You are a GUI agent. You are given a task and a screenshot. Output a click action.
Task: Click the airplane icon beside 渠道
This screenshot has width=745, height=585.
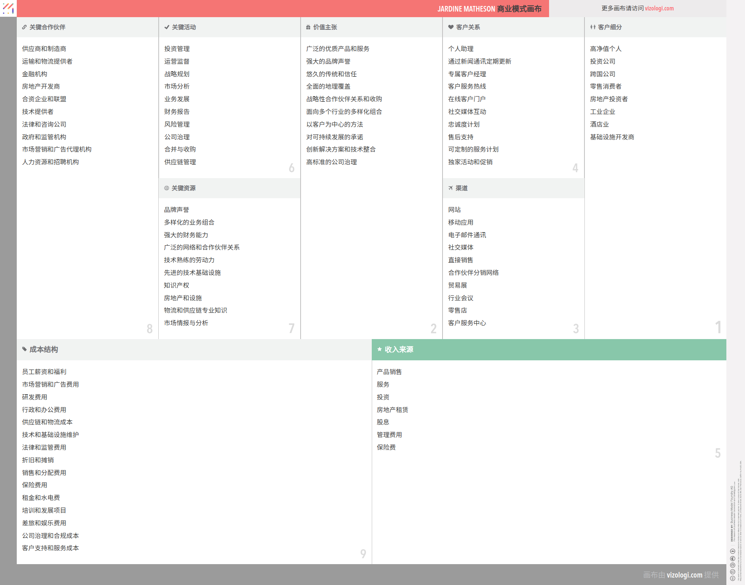[x=451, y=188]
